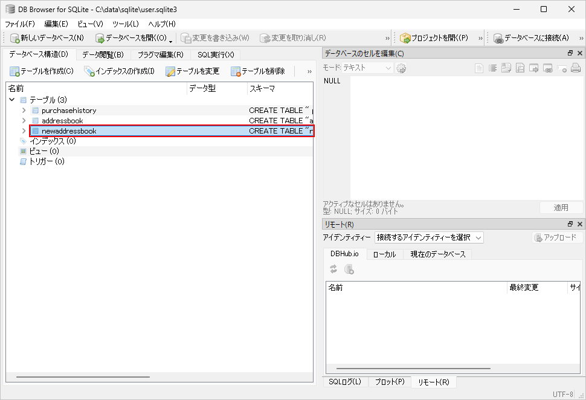Click the テーブルを変更 (Modify Table) button
This screenshot has height=400, width=586.
pos(193,71)
